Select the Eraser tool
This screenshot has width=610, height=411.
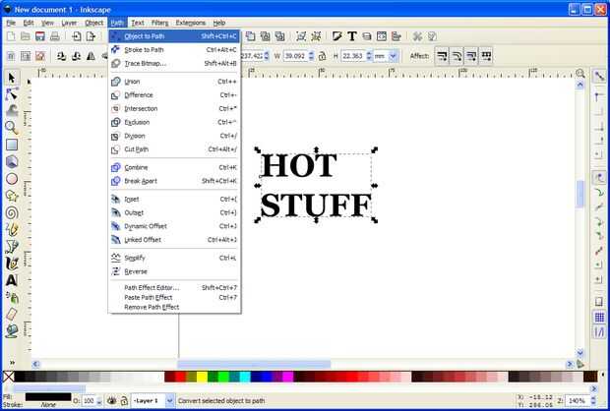12,315
